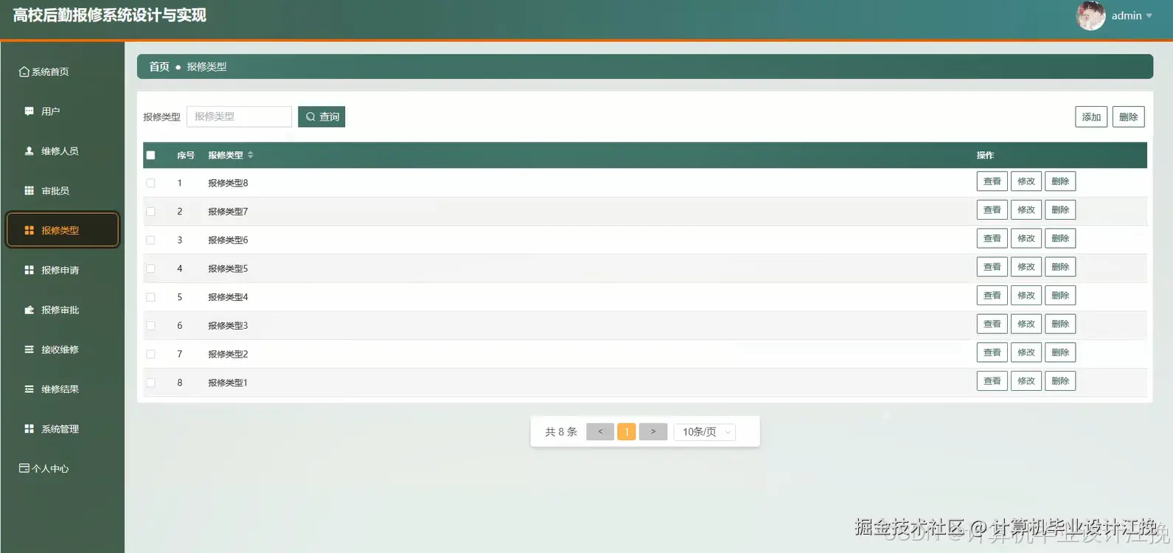
Task: Click the 查询 search button
Action: [321, 116]
